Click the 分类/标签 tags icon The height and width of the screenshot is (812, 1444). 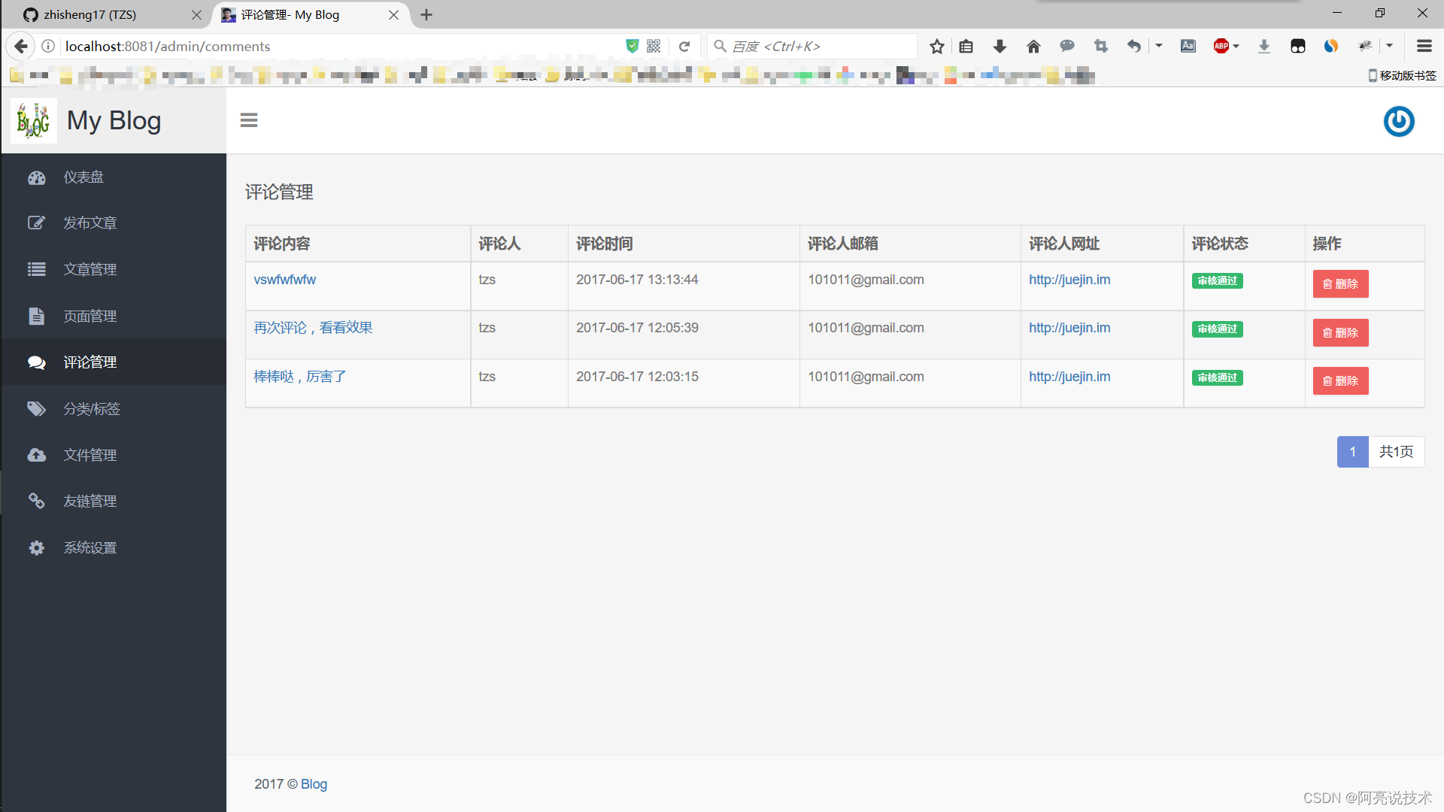point(36,408)
